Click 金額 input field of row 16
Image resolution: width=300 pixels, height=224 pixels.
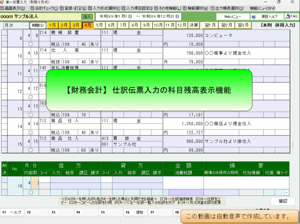click(183, 183)
